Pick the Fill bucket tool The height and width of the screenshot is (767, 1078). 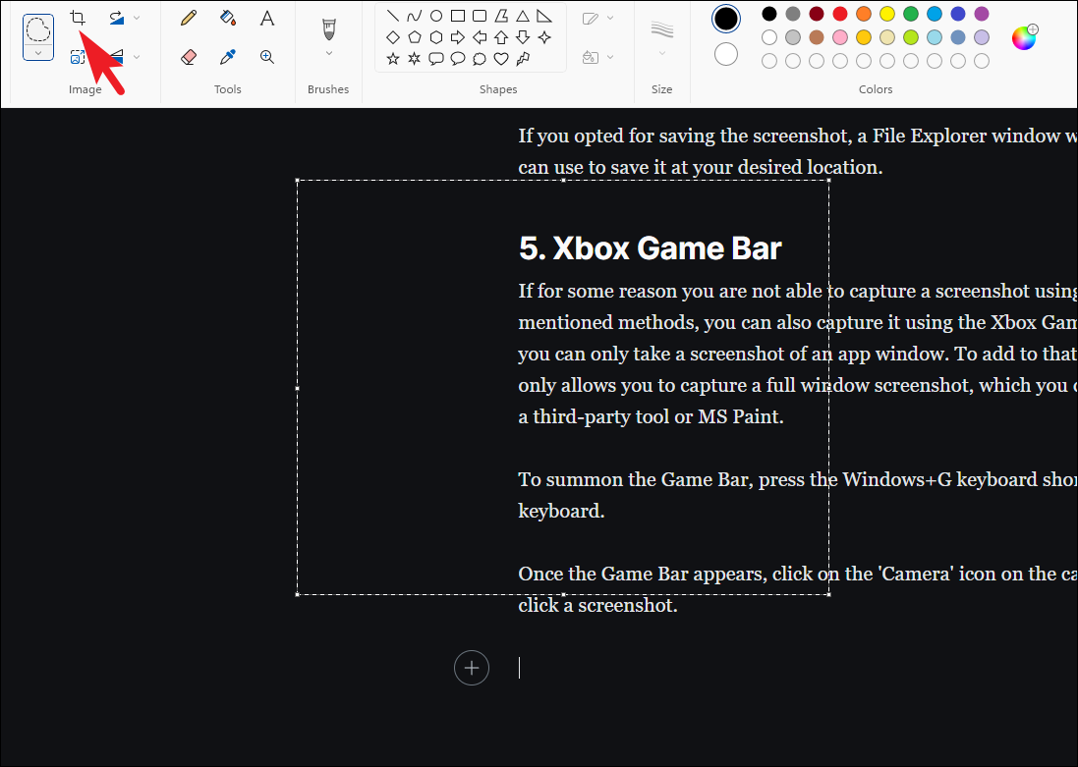228,18
